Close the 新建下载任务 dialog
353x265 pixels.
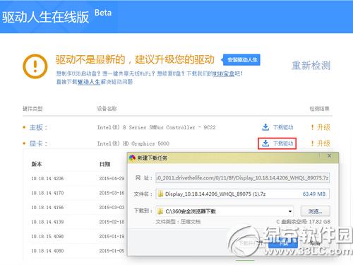click(330, 156)
